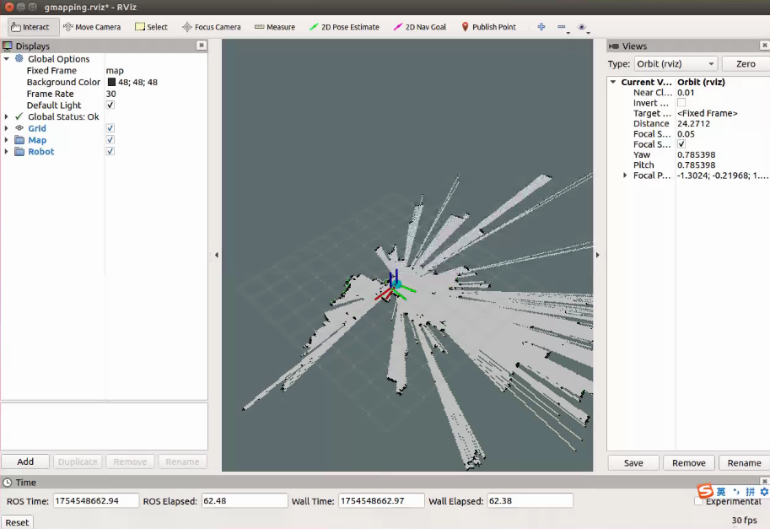The height and width of the screenshot is (529, 770).
Task: Click the Map folder icon
Action: pyautogui.click(x=19, y=140)
